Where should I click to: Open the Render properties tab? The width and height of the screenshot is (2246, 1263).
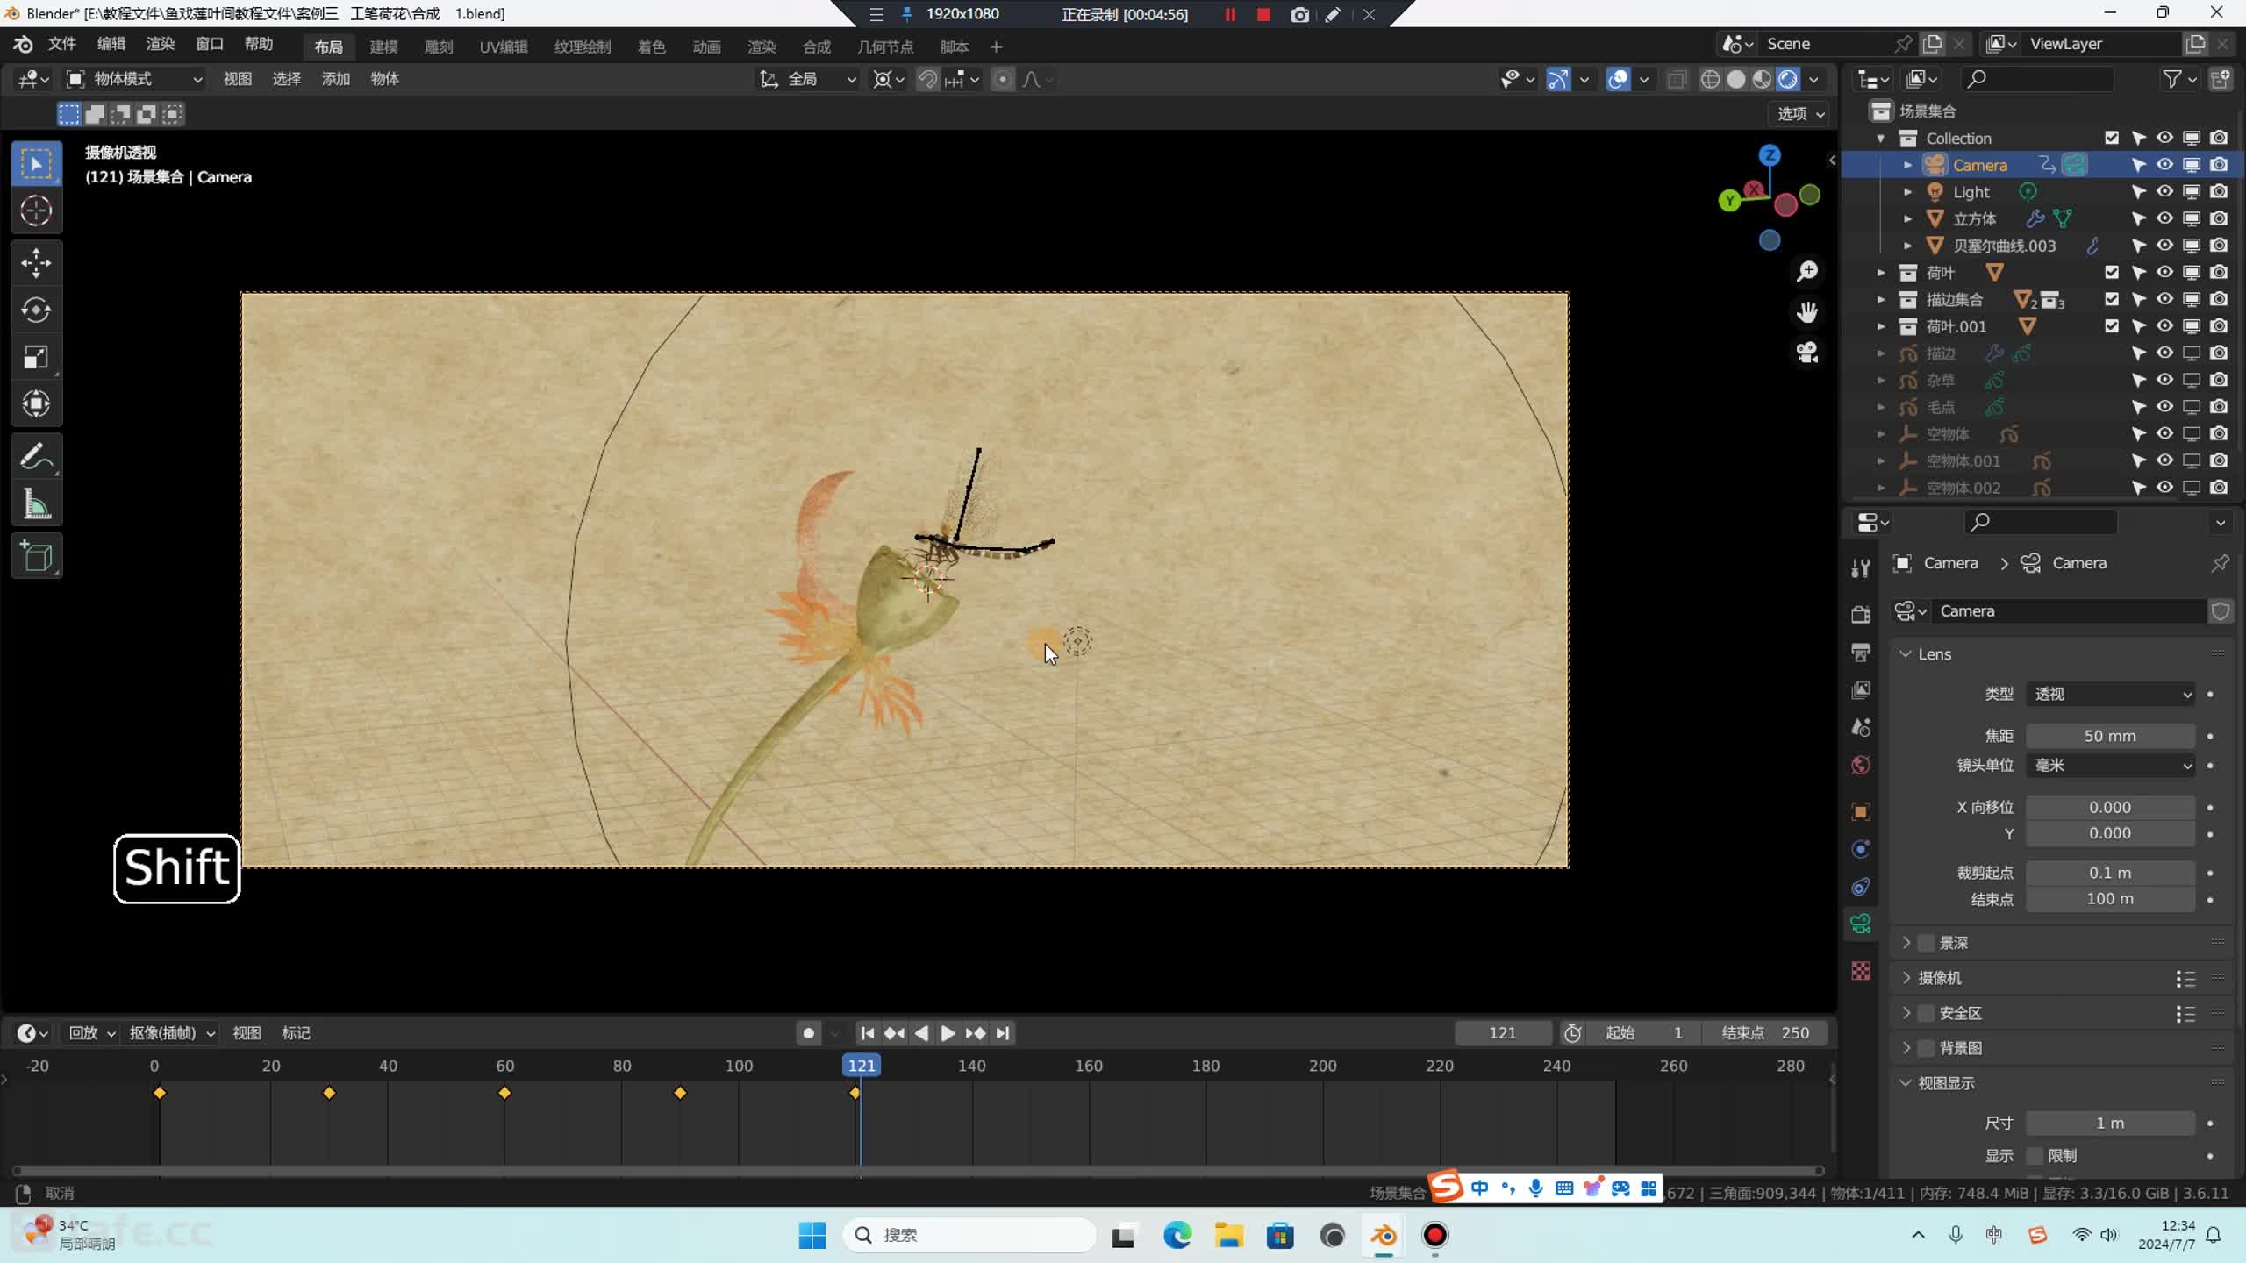click(1861, 614)
